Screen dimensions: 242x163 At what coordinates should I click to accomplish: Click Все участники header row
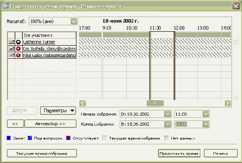pos(49,35)
